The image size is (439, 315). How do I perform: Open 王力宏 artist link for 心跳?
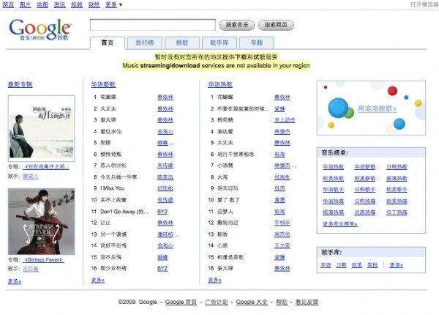coord(282,246)
